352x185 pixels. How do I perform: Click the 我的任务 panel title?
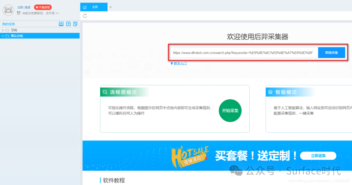8,24
